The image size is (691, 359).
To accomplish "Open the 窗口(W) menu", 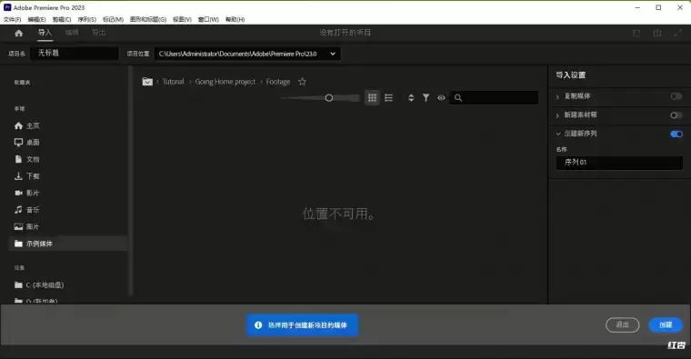I will tap(208, 19).
